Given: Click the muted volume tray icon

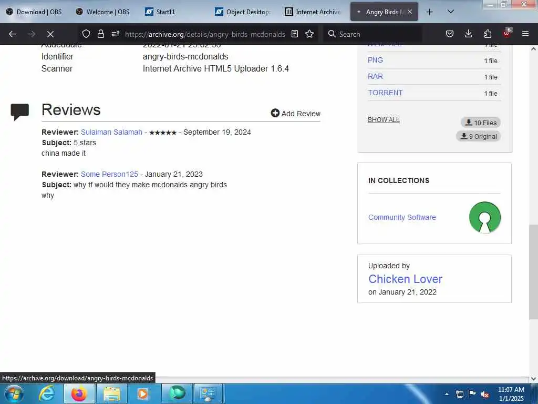Looking at the screenshot, I should click(x=485, y=395).
